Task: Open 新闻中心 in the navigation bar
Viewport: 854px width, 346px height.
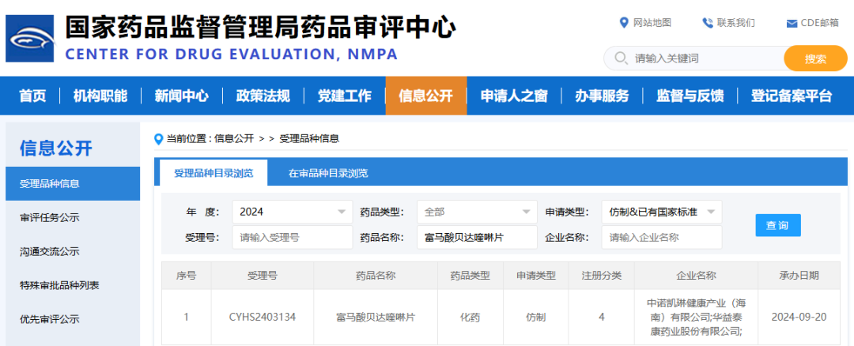Action: coord(181,96)
